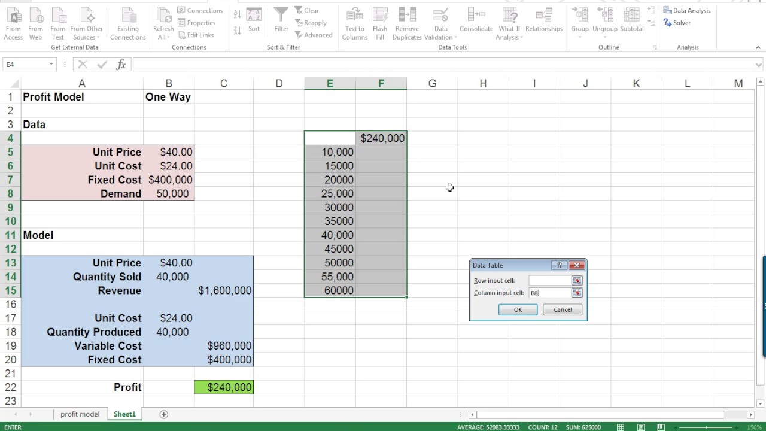Screen dimensions: 766x431
Task: Open Data Table dialog help button
Action: [x=560, y=265]
